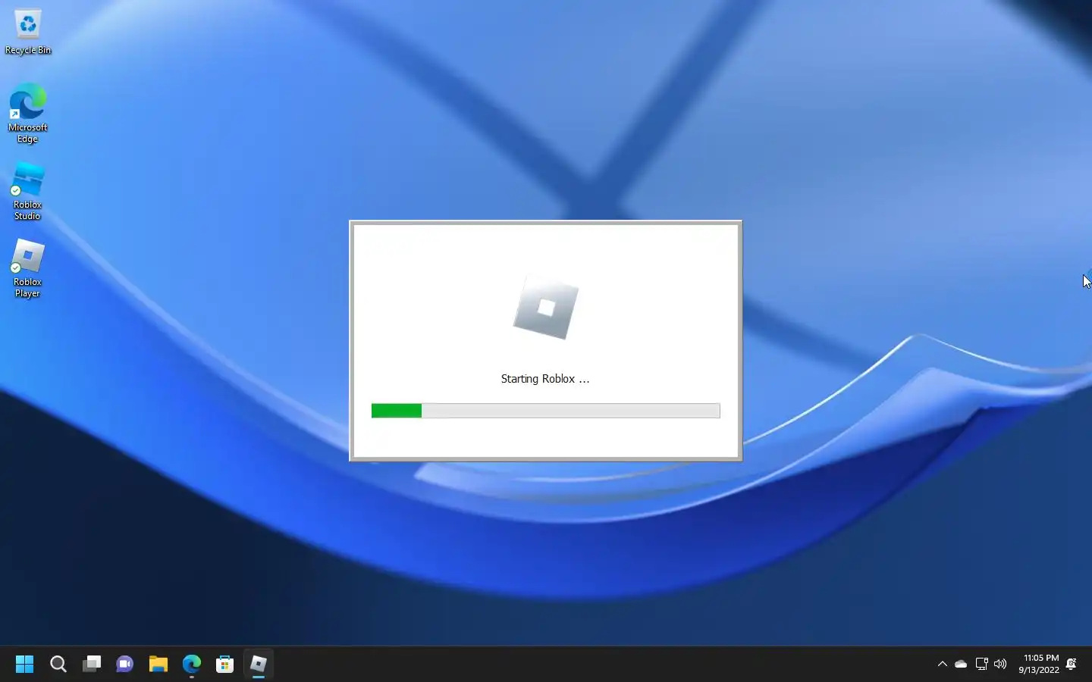Click the green Roblox loading progress bar

point(545,411)
